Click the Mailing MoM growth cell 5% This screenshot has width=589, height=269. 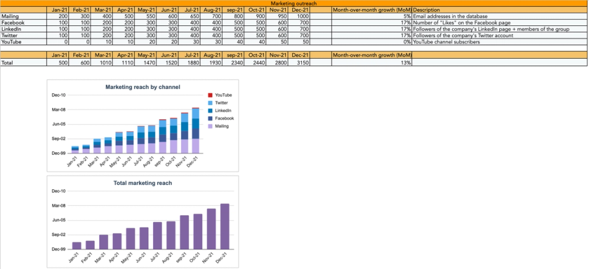[x=372, y=17]
